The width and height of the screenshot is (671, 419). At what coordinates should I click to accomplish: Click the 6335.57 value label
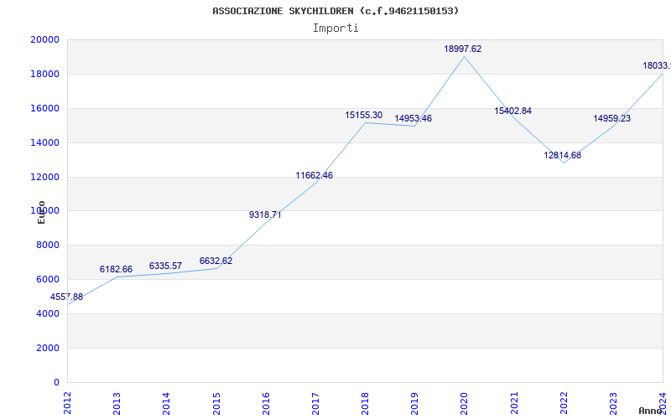[x=165, y=266]
